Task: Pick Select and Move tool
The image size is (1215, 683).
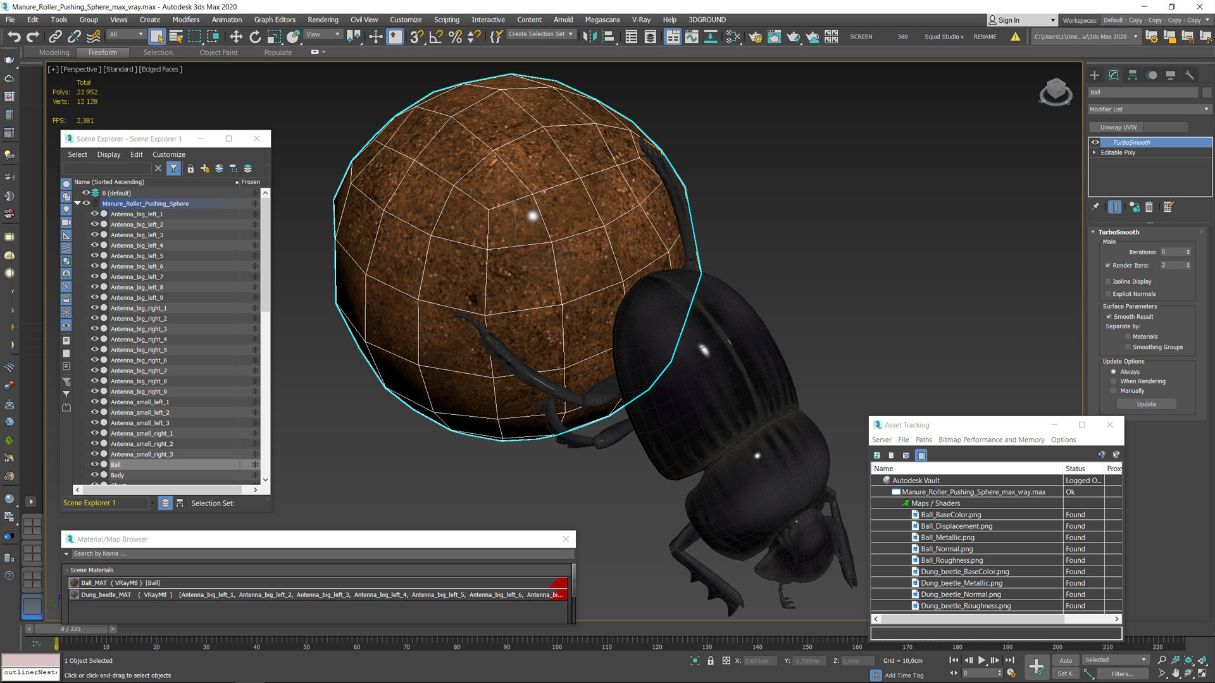Action: tap(236, 37)
